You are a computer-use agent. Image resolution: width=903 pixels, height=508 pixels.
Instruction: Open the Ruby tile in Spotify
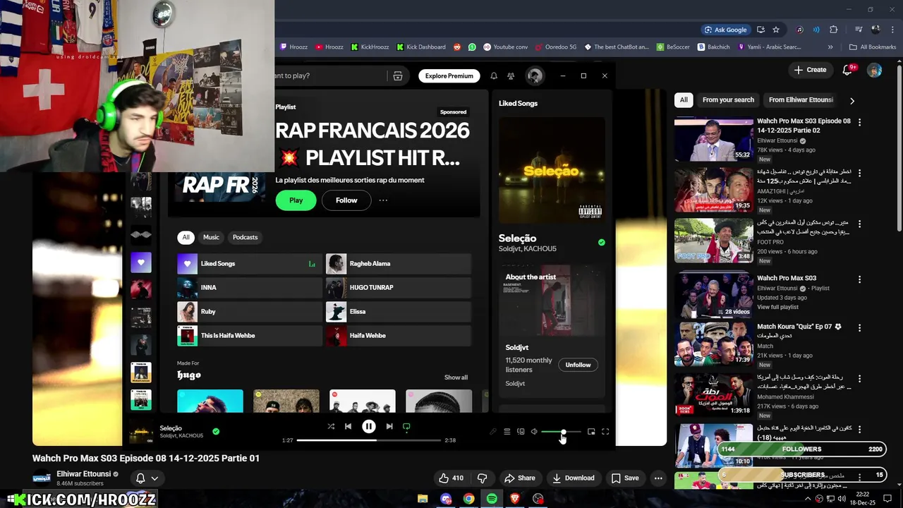point(250,312)
